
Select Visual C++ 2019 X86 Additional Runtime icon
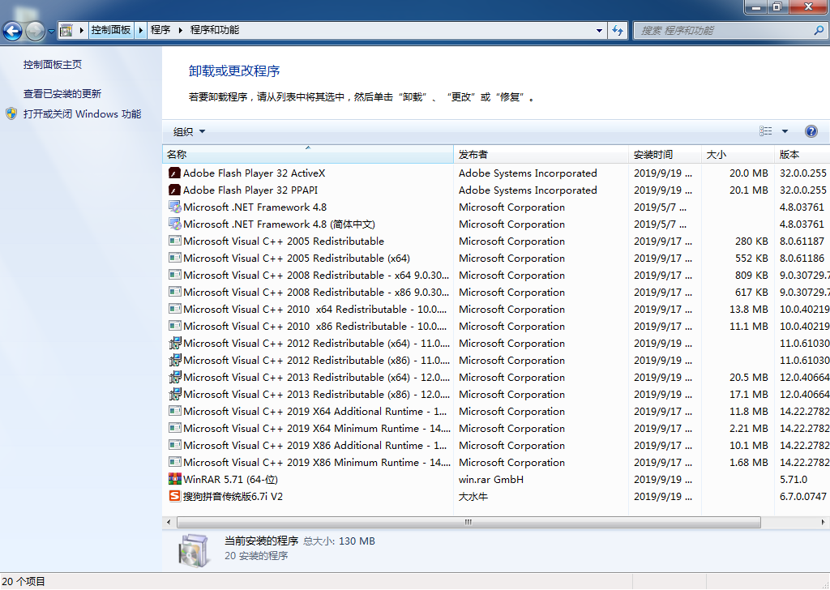coord(175,445)
